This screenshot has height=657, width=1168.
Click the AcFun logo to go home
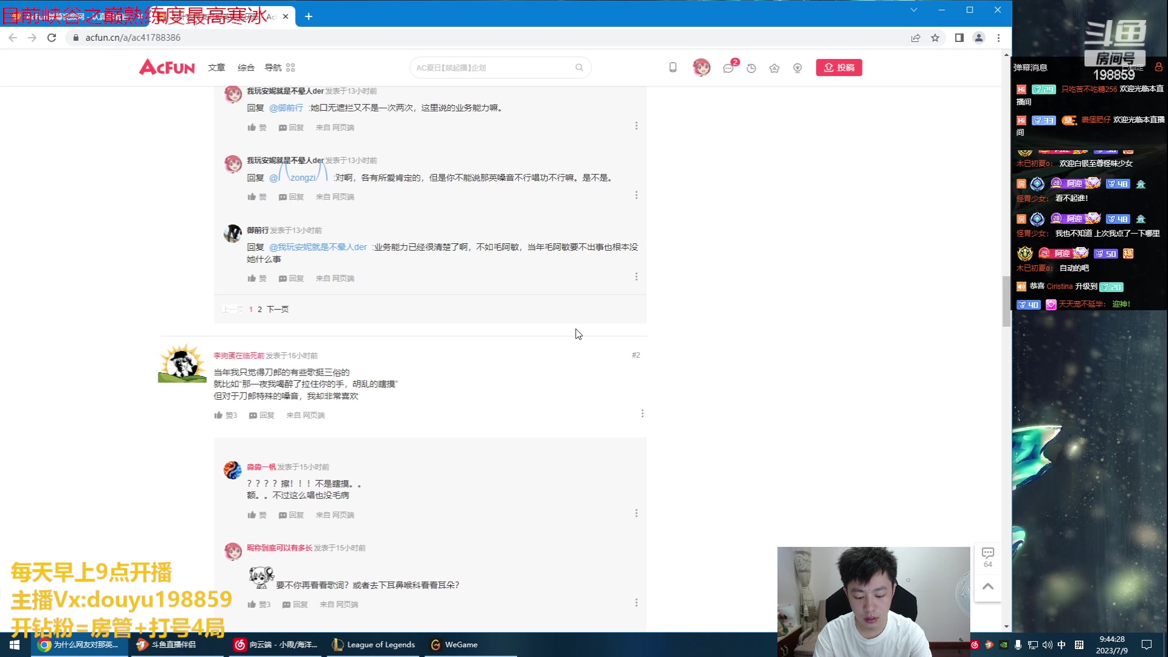(x=167, y=67)
